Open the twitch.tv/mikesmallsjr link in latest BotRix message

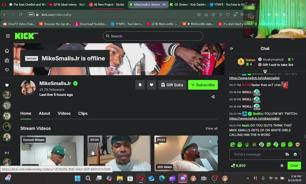pos(254,119)
